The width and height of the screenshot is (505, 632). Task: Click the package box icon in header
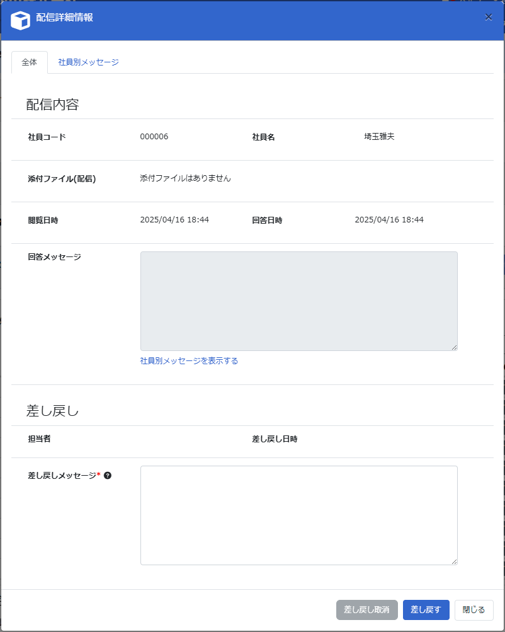click(x=21, y=20)
